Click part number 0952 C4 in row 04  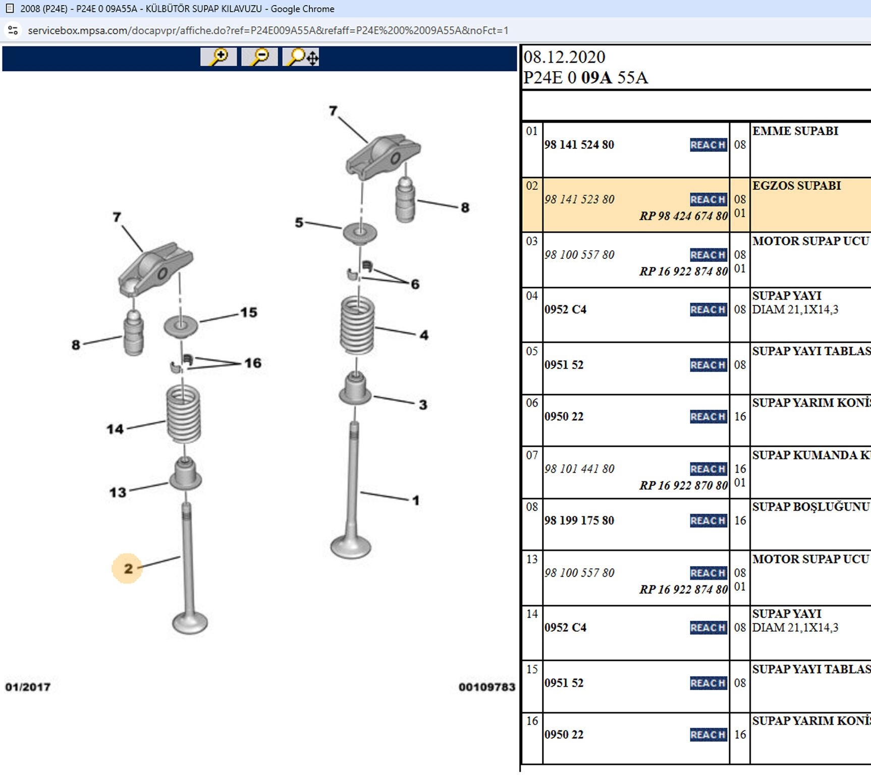tap(565, 309)
